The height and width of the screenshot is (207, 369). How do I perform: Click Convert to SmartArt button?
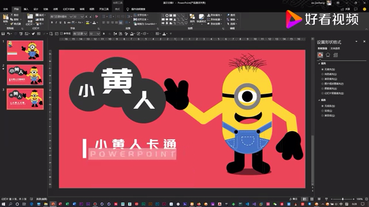(145, 24)
